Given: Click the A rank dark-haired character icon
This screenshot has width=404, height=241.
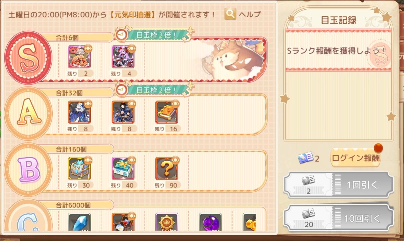Looking at the screenshot, I should pos(123,112).
